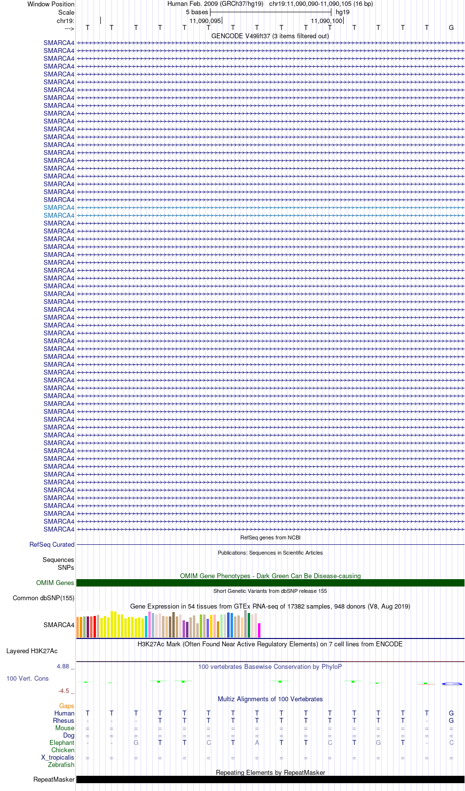Click the Scale label in the ruler
The width and height of the screenshot is (465, 791).
[x=67, y=12]
